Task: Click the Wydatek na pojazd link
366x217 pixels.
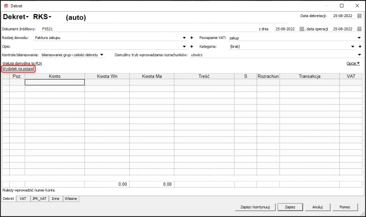Action: [x=18, y=69]
